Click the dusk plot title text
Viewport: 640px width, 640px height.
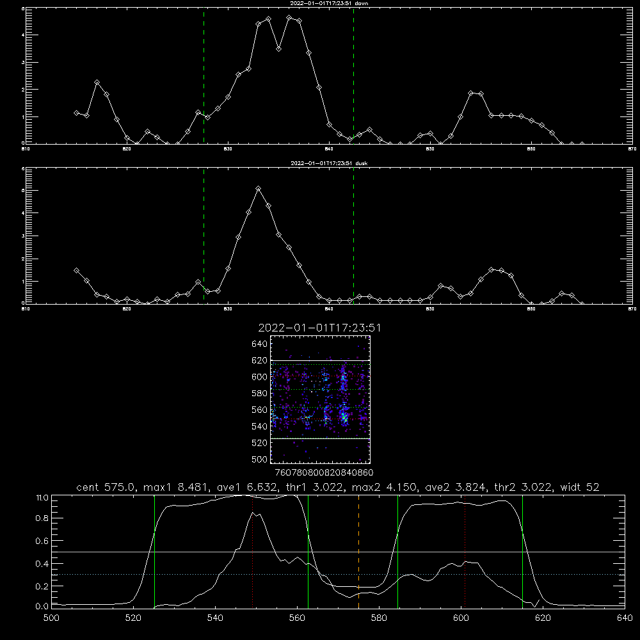(x=329, y=163)
